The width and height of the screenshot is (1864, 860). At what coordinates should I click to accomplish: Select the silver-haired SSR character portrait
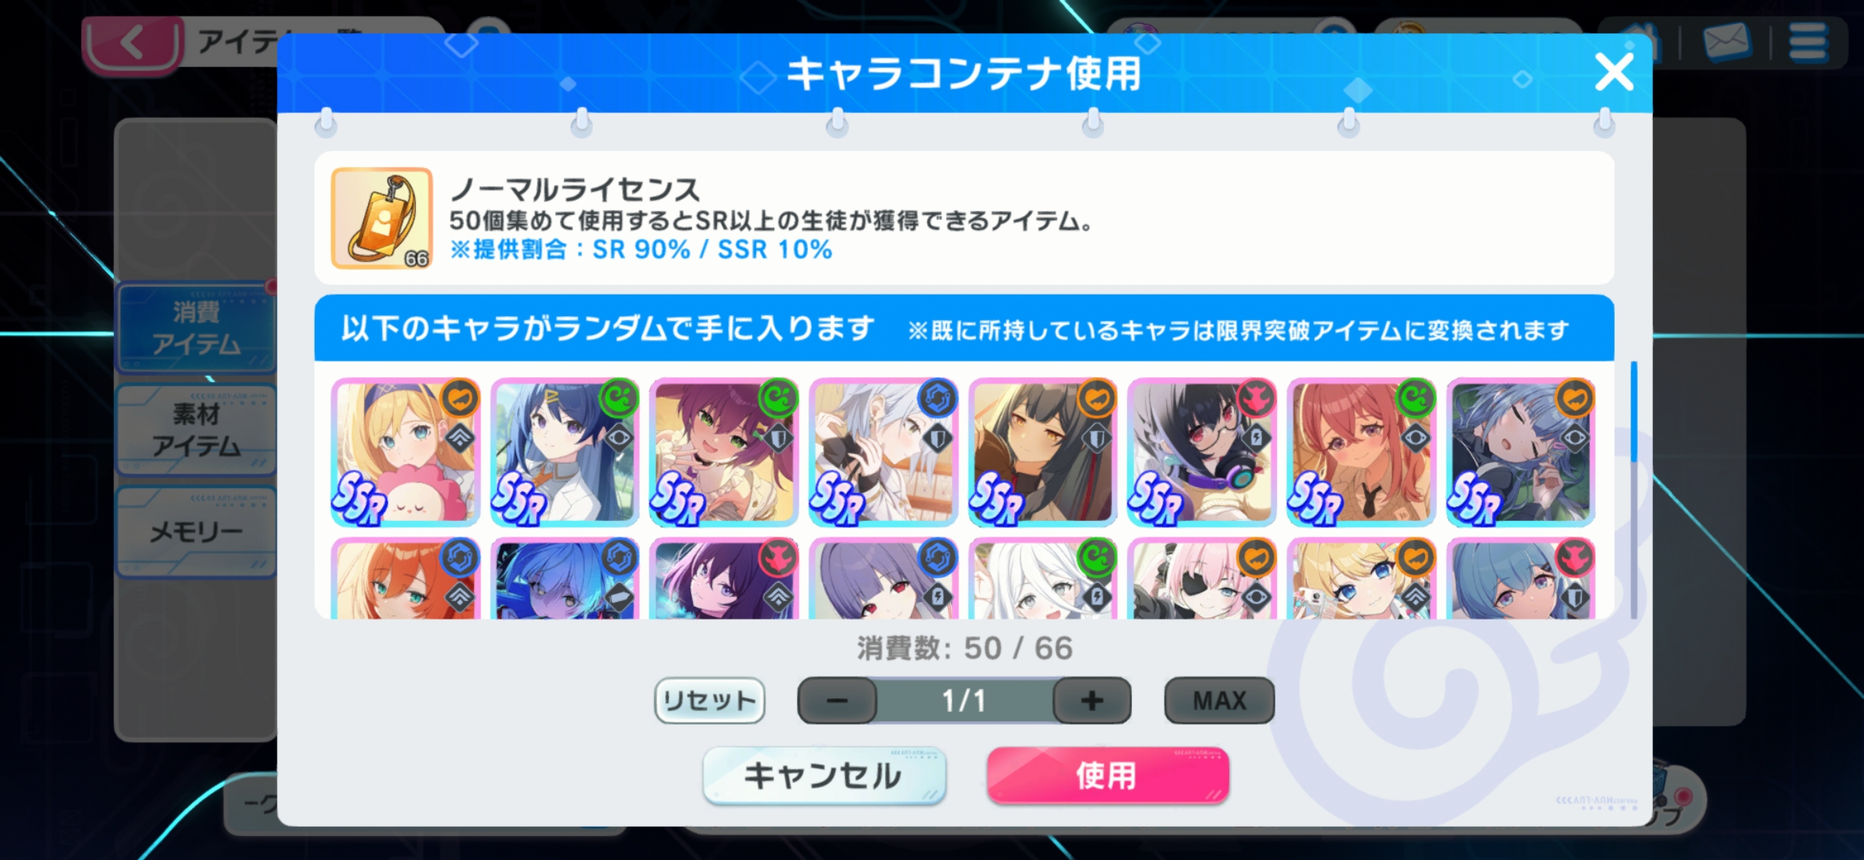[x=883, y=451]
